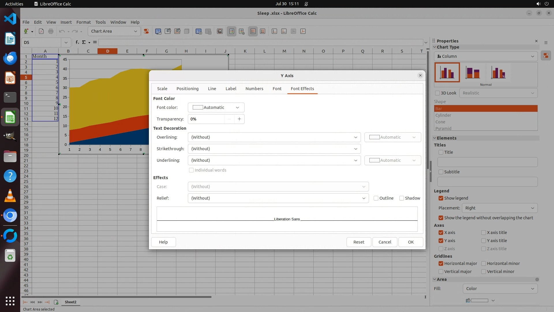Increase transparency with the plus stepper
Image resolution: width=554 pixels, height=312 pixels.
[x=239, y=119]
